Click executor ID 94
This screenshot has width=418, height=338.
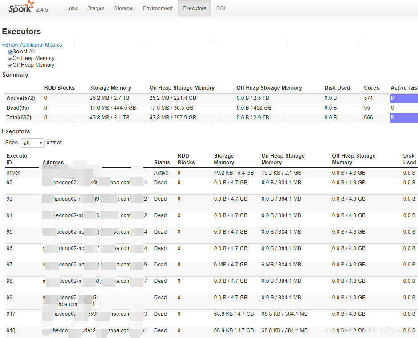(9, 215)
